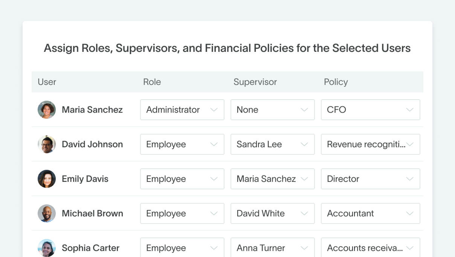Change the David White supervisor selection
Viewport: 455px width, 257px height.
click(x=272, y=213)
